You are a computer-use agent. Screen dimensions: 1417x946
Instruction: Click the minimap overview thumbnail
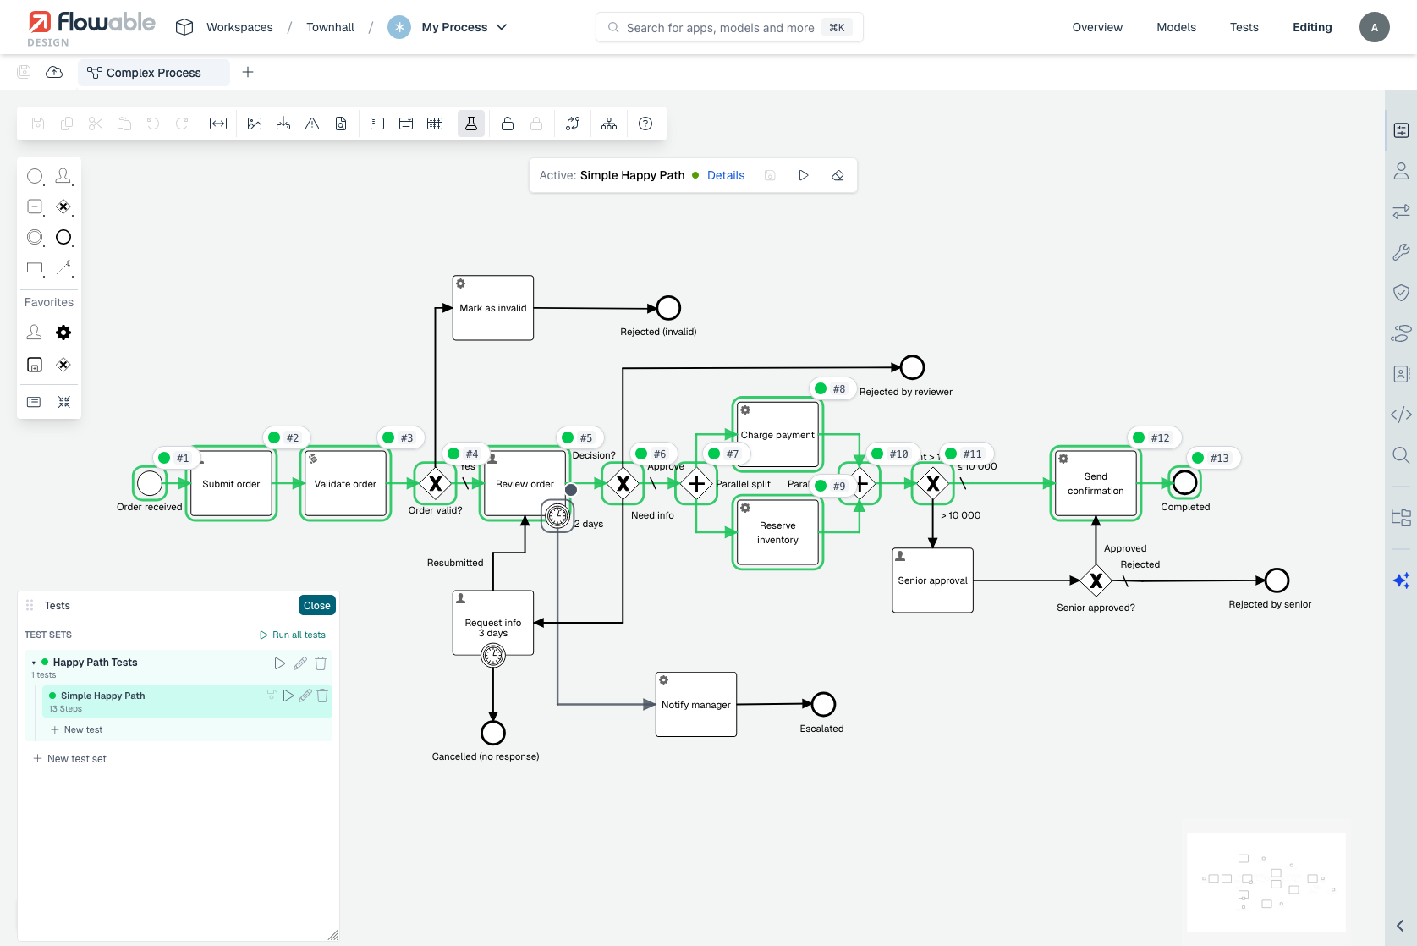1266,882
